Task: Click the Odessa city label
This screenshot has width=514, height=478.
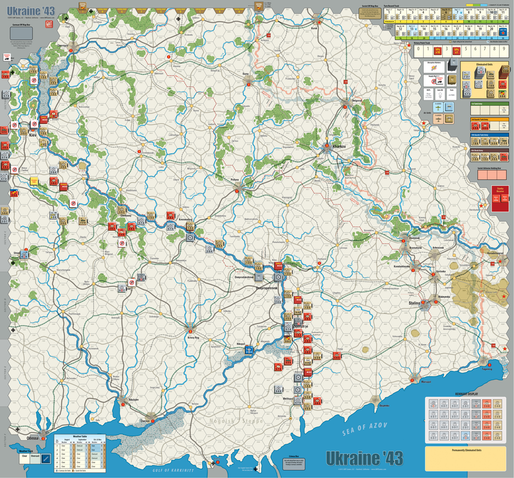Action: click(x=33, y=438)
